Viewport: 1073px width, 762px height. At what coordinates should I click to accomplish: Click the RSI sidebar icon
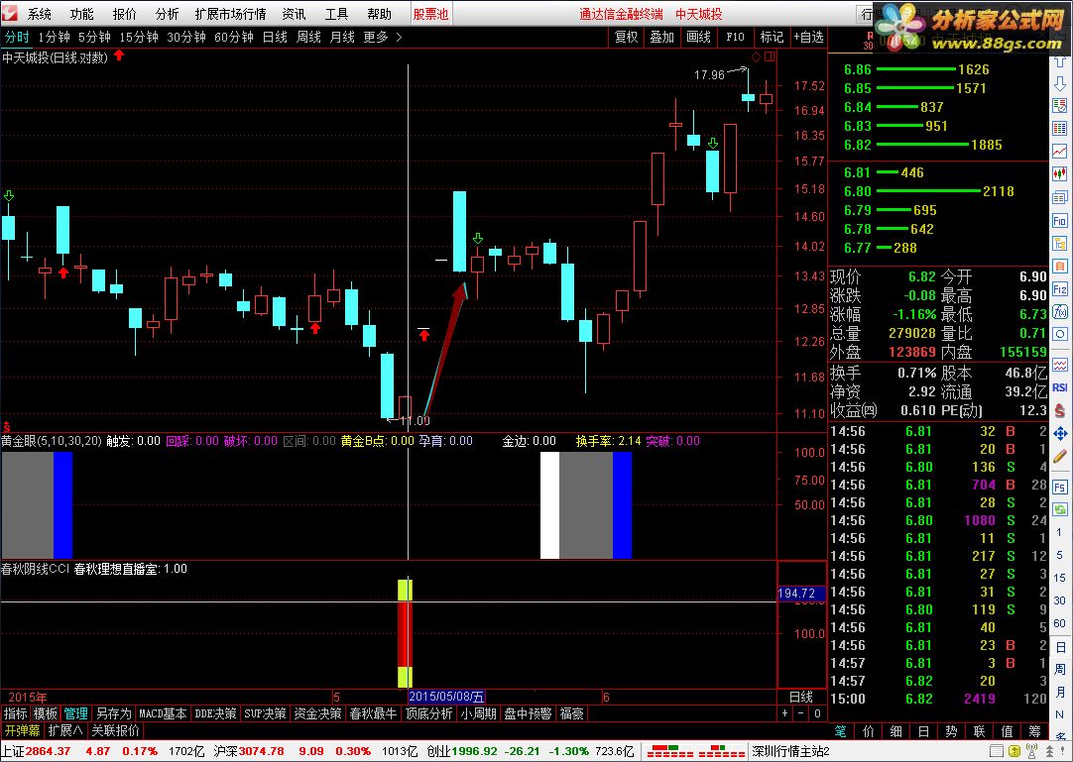[1060, 387]
